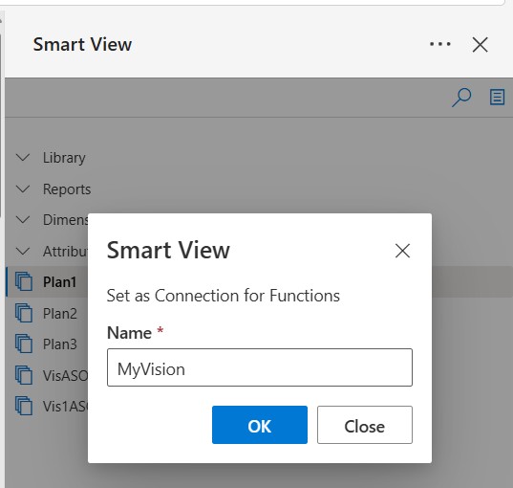Screen dimensions: 513x488
Task: Select the Plan1 label
Action: click(59, 282)
